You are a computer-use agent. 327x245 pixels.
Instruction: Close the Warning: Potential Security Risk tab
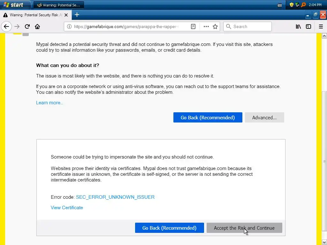point(66,15)
